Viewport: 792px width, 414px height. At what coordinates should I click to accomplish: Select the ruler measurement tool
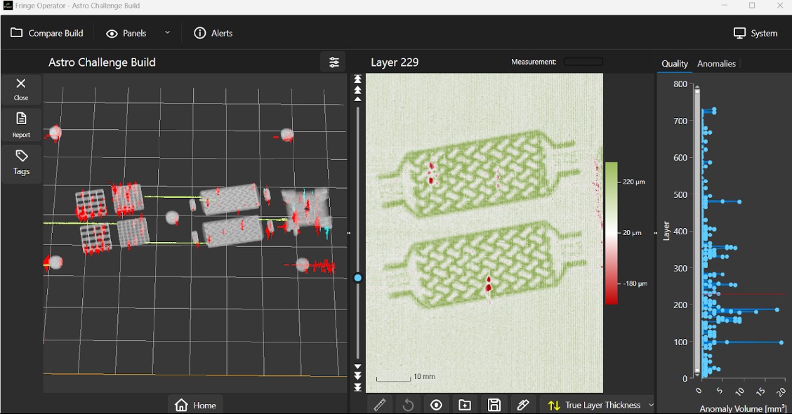coord(380,405)
